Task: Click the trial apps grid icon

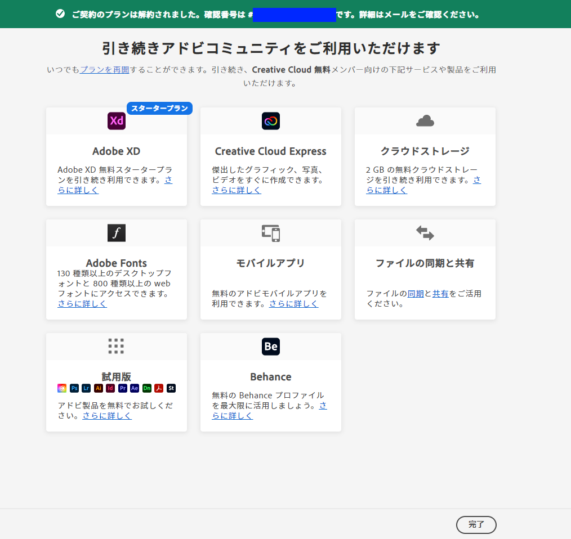Action: point(116,346)
